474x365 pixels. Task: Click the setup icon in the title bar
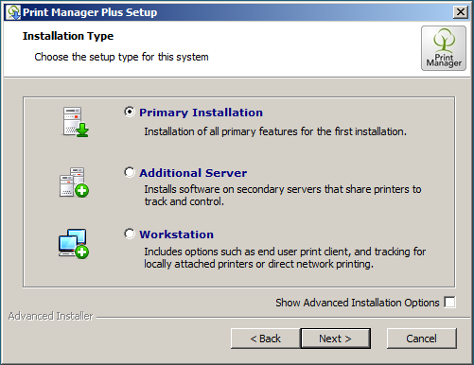coord(13,12)
